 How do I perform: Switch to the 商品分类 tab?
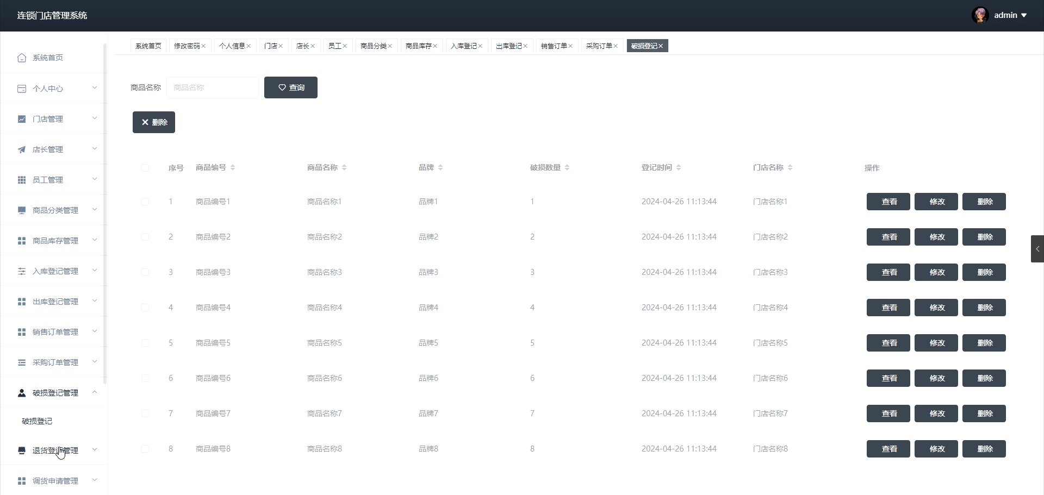[374, 46]
